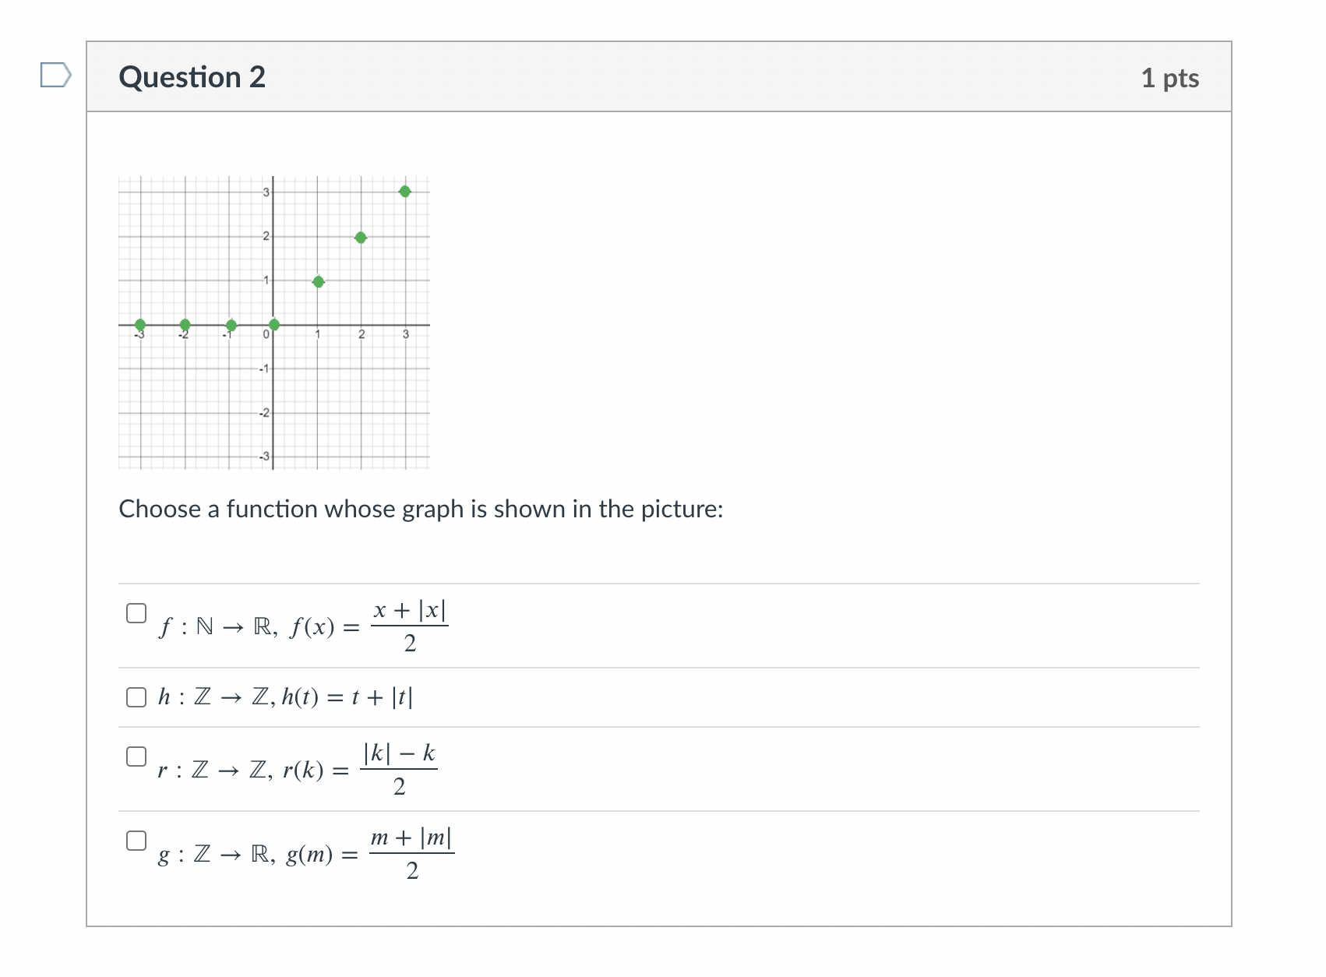Select the answer r(k) = (|k| − k)/2
This screenshot has height=977, width=1326.
pos(136,756)
